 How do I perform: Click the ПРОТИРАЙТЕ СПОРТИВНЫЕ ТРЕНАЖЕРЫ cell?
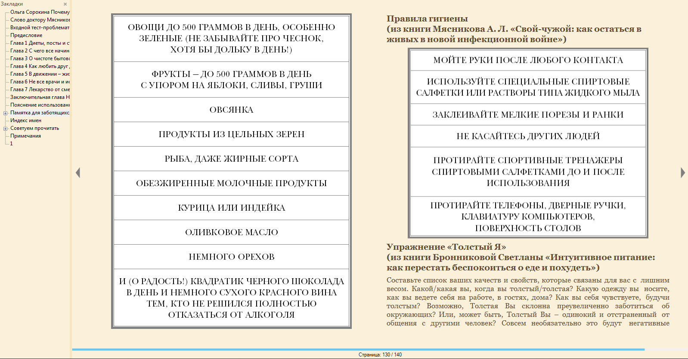[528, 172]
